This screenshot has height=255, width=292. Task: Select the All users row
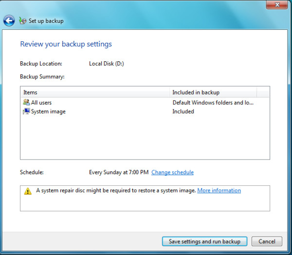pyautogui.click(x=145, y=103)
